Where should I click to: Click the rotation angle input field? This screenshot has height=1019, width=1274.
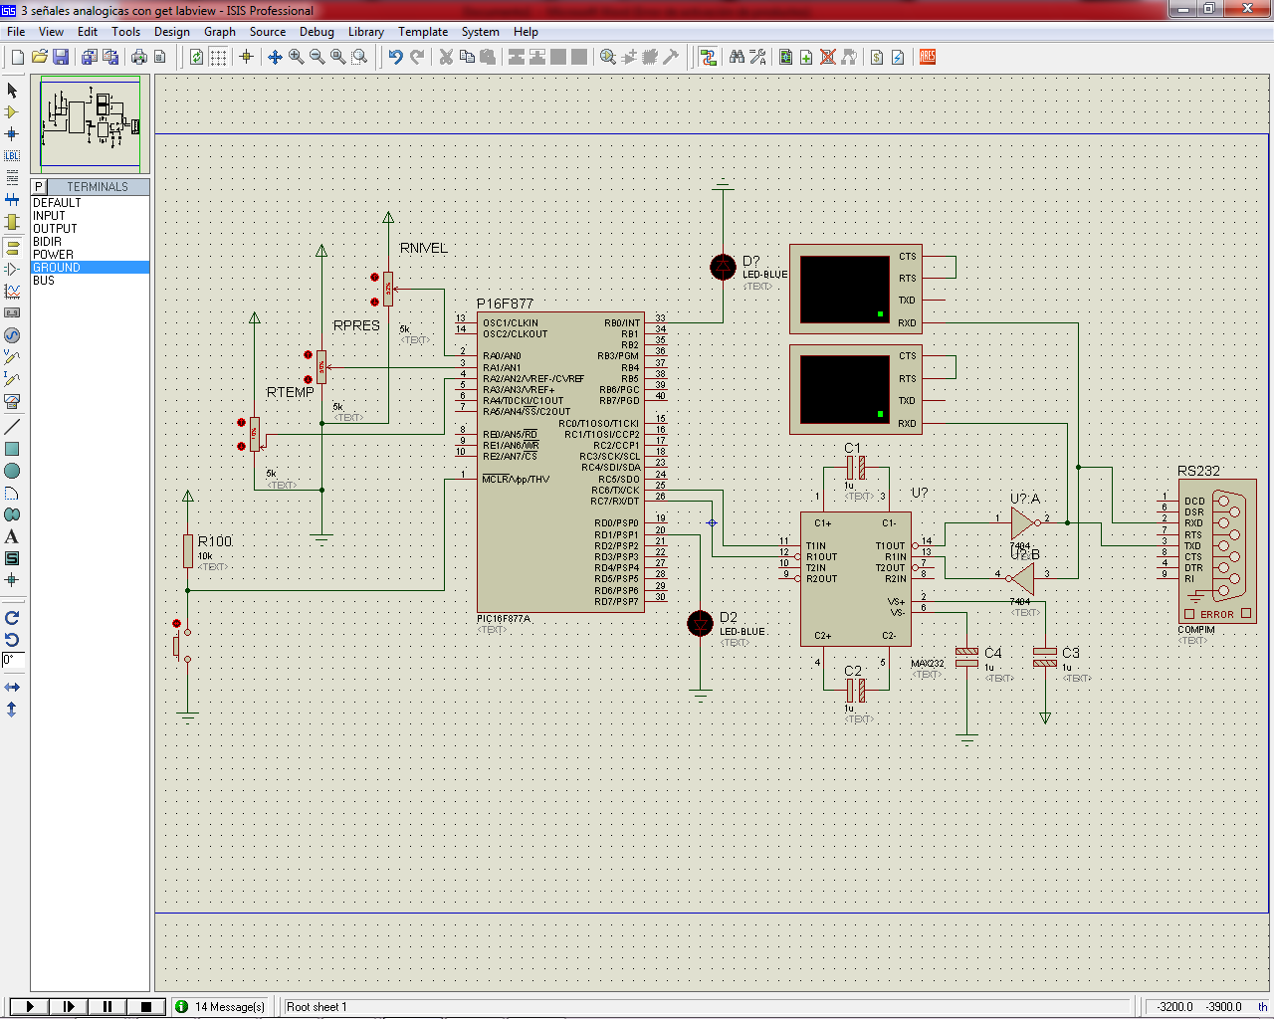(12, 660)
